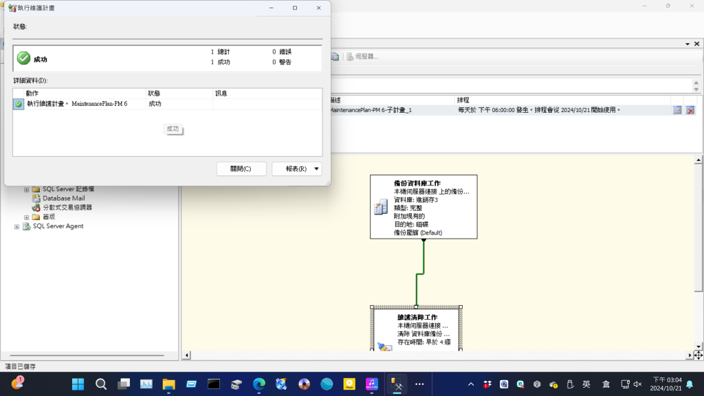Expand the 舊版 folder node
The image size is (704, 396).
pyautogui.click(x=26, y=217)
